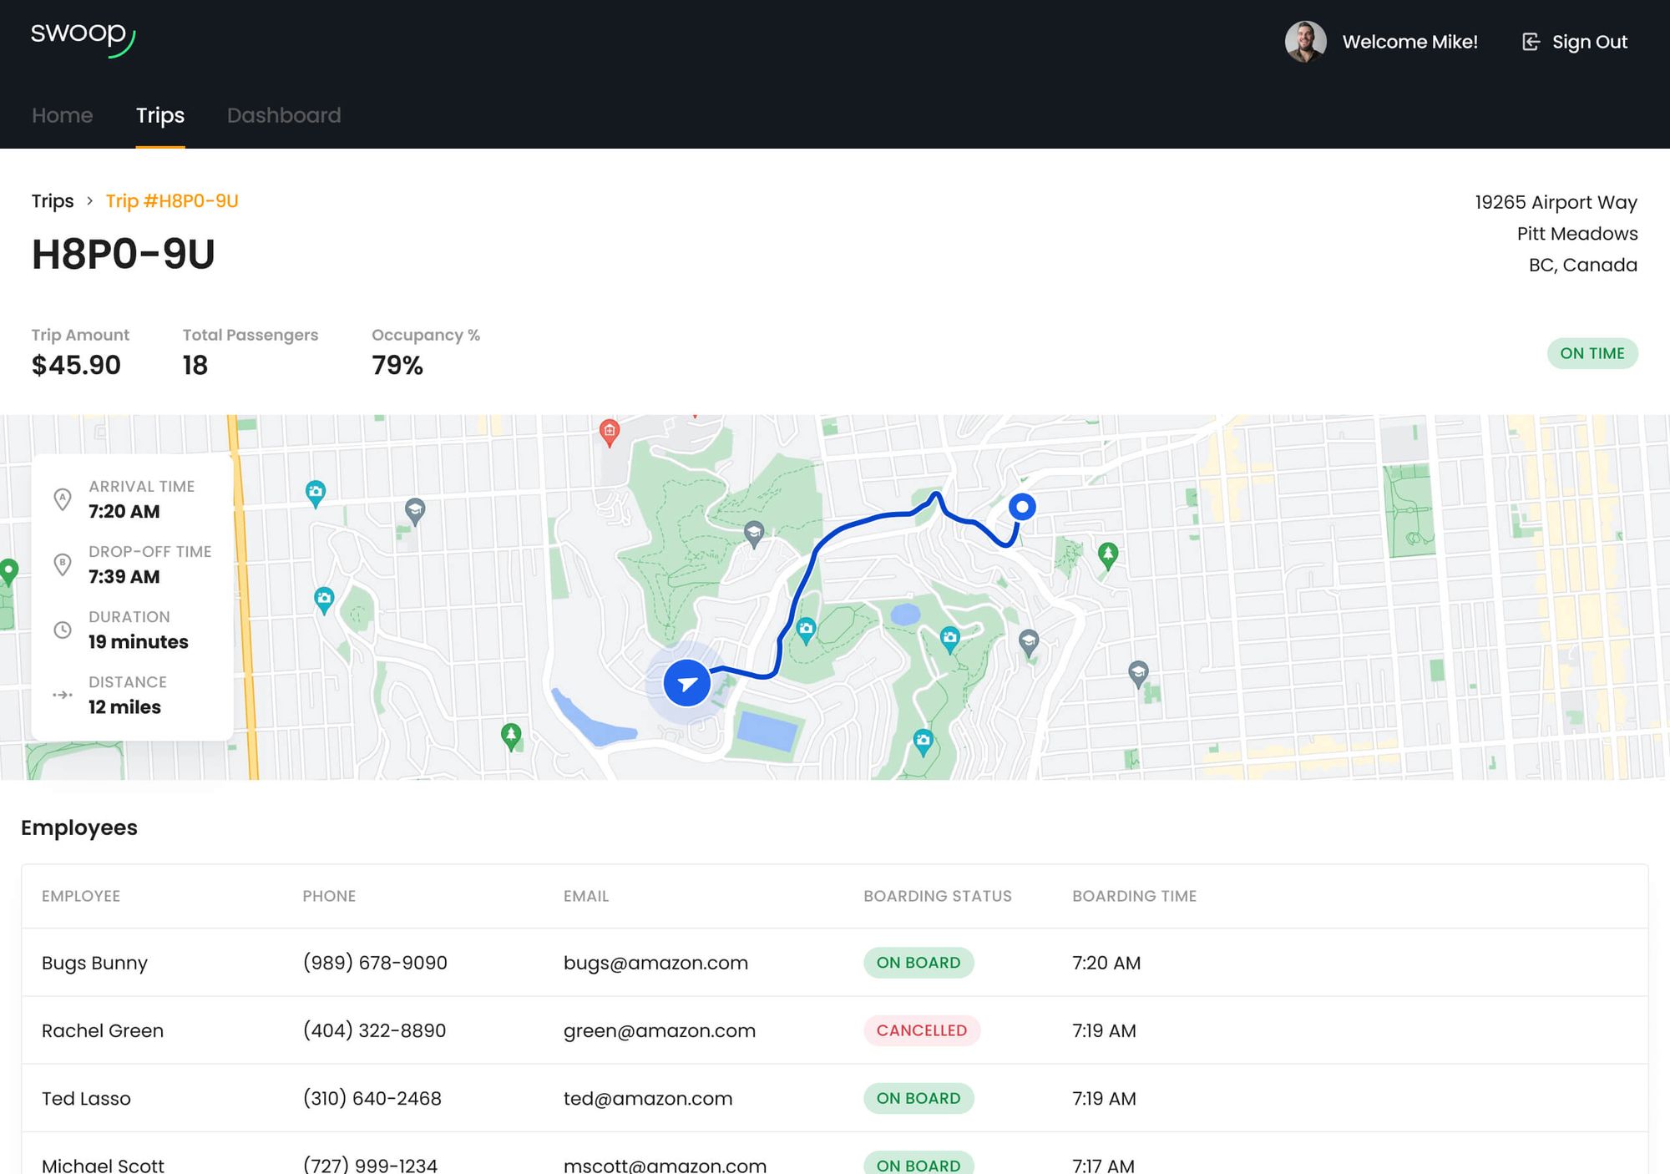Toggle the trip's ON TIME status badge
Viewport: 1670px width, 1174px height.
(x=1593, y=353)
